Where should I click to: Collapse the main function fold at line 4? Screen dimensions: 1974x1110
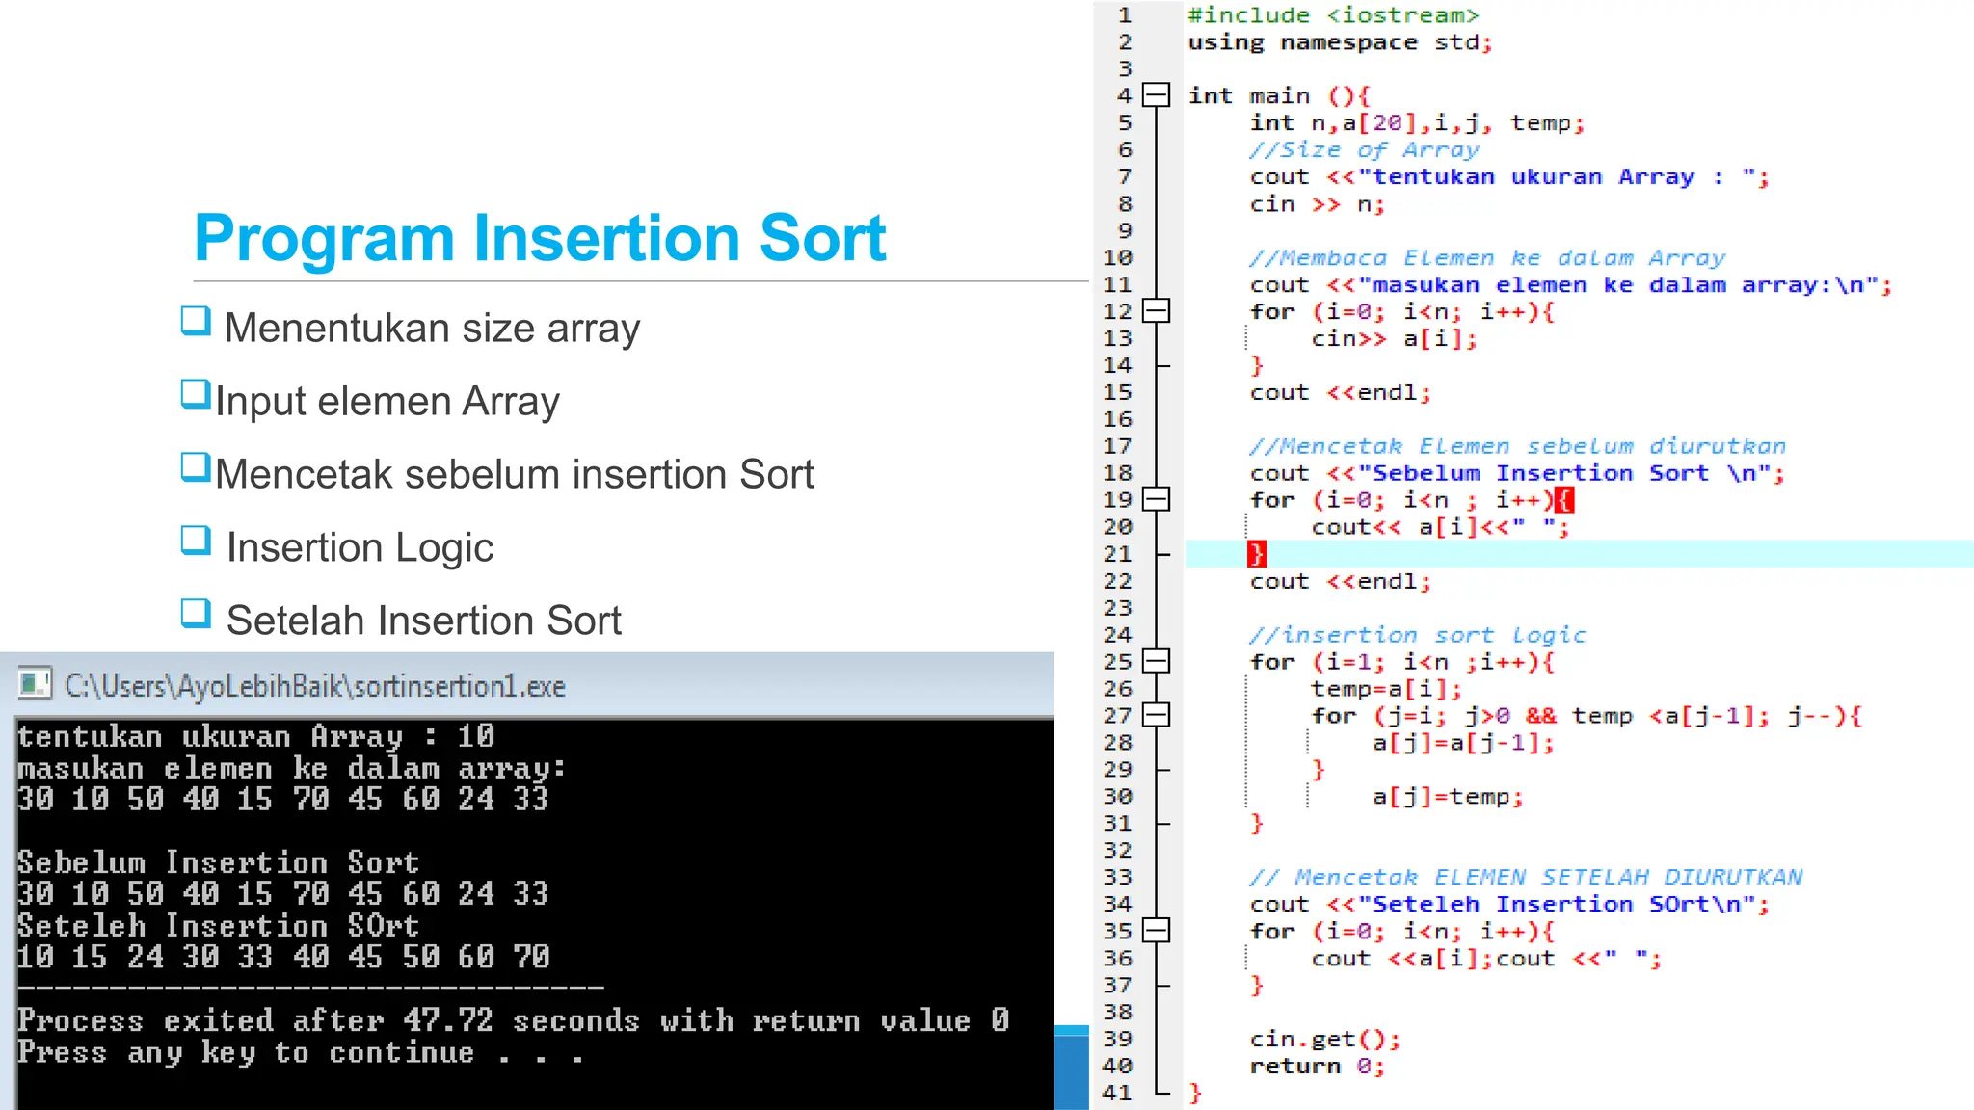[x=1156, y=95]
